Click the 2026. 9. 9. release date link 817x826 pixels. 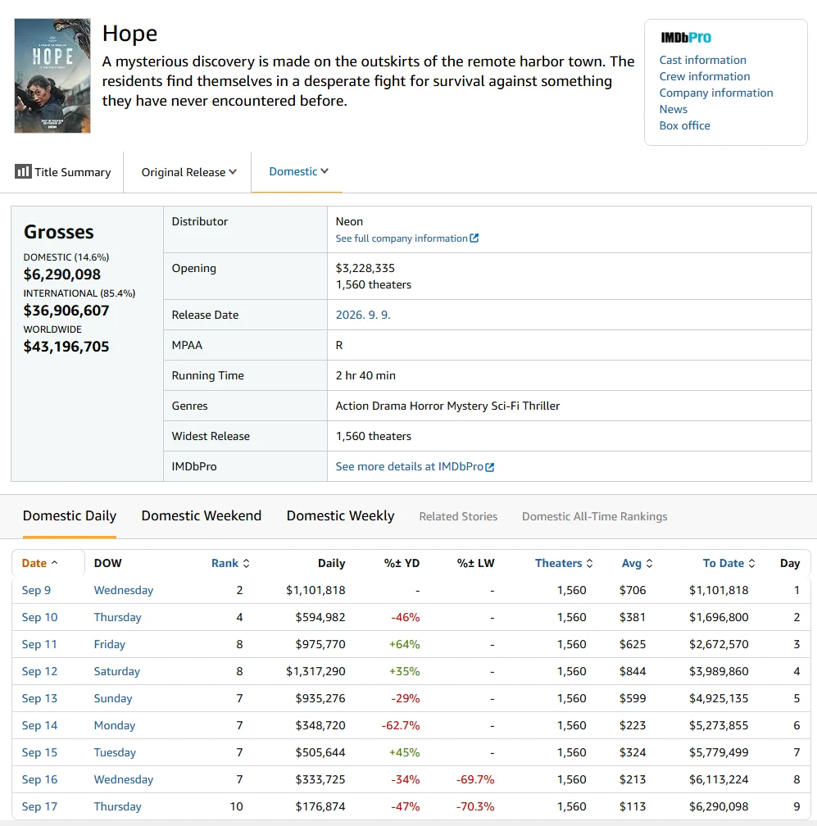tap(363, 315)
